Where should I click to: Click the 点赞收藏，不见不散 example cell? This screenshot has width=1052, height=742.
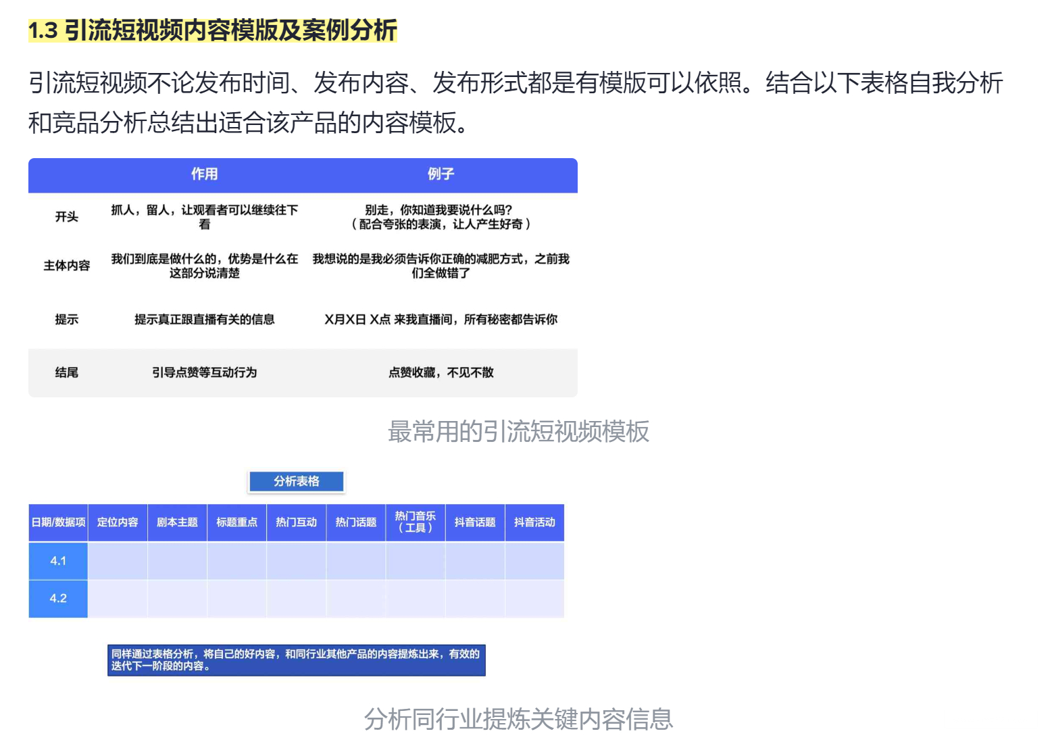pos(441,372)
